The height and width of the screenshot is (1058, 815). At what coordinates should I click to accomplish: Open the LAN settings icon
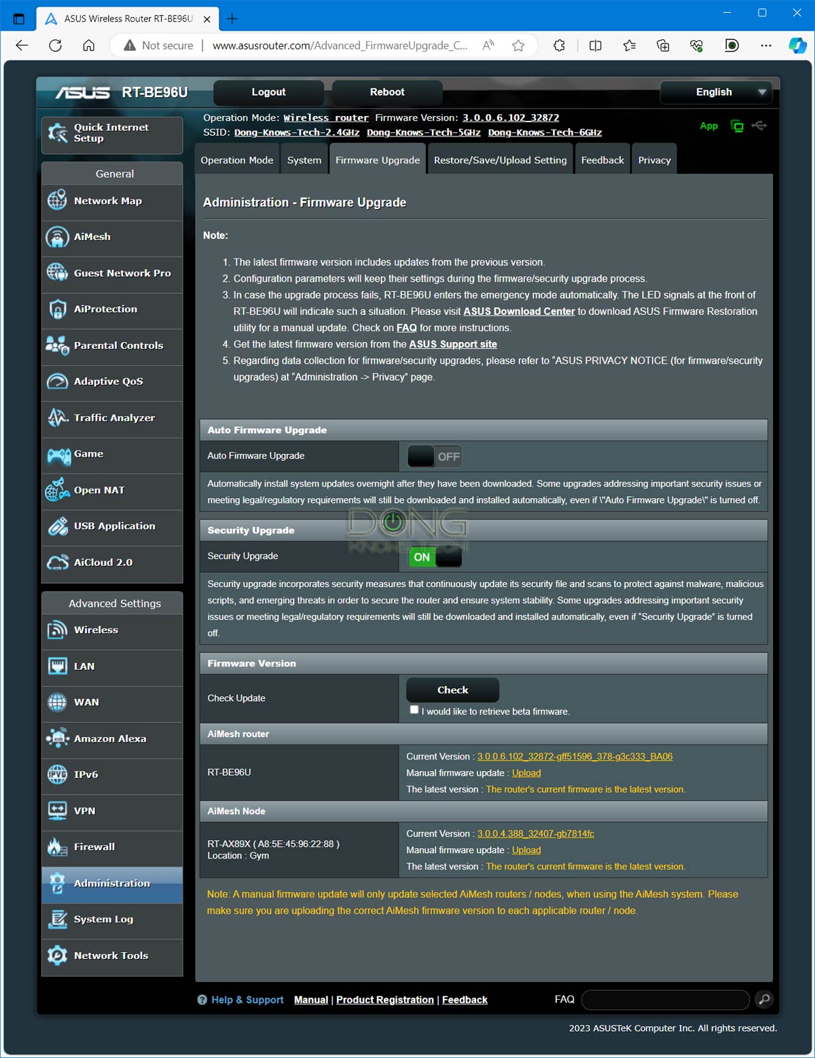[57, 666]
